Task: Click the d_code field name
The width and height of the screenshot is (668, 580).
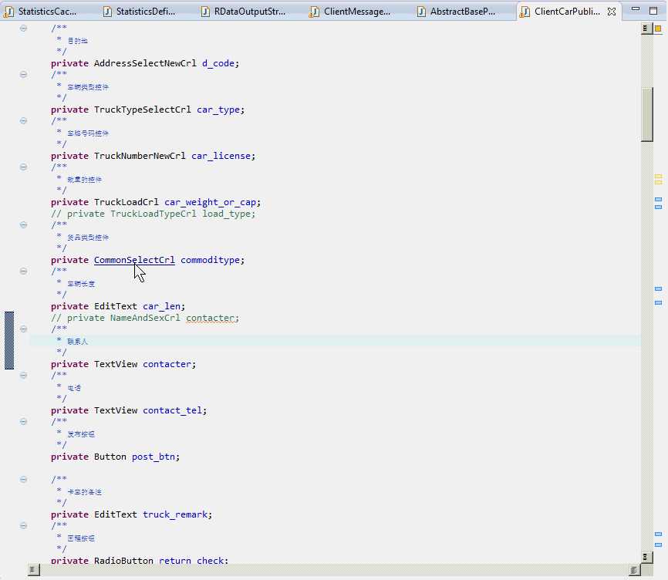Action: tap(218, 63)
